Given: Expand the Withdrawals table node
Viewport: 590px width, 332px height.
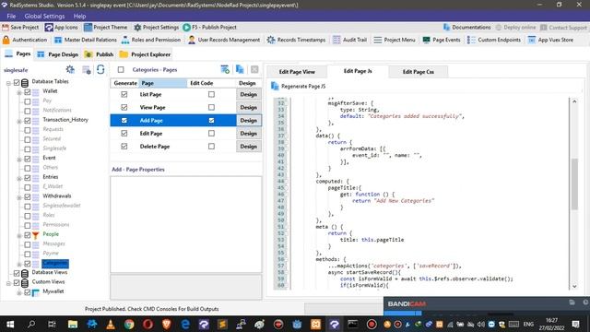Looking at the screenshot, I should (x=19, y=197).
